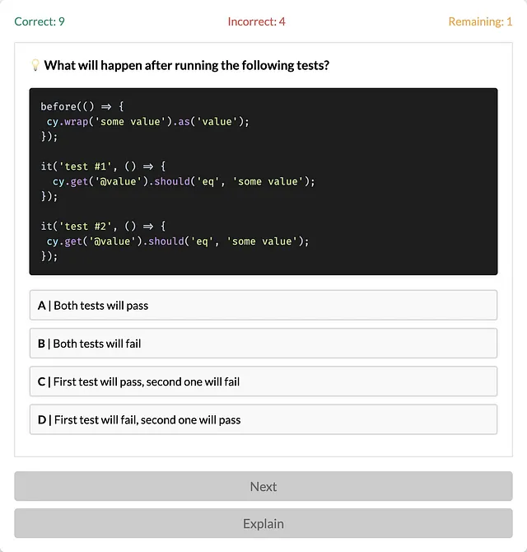Viewport: 527px width, 552px height.
Task: Select answer B Both tests will fail
Action: point(263,344)
